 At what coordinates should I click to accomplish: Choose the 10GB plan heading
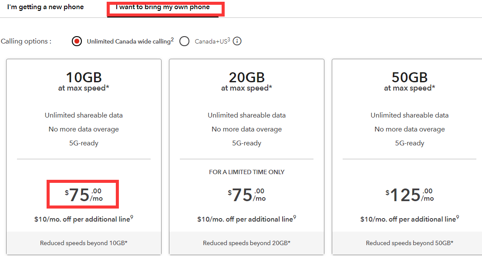click(84, 77)
